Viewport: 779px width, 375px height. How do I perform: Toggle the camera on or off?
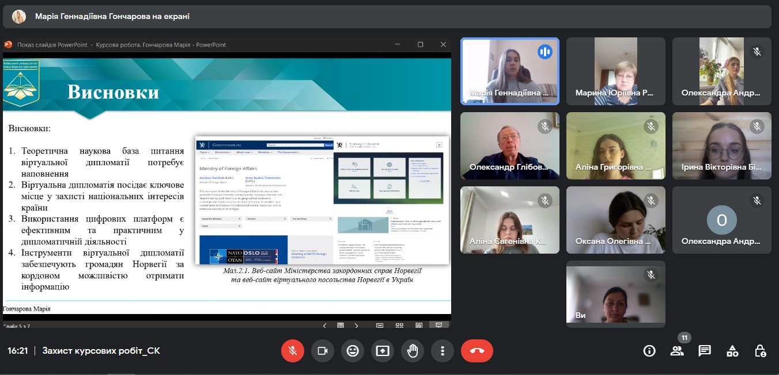(x=323, y=351)
